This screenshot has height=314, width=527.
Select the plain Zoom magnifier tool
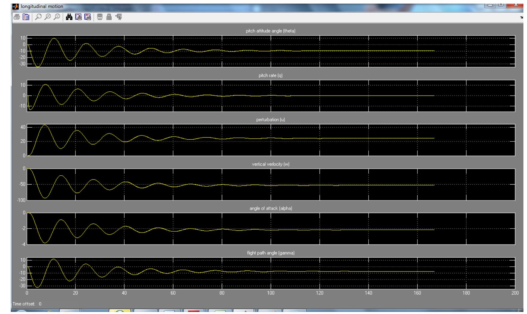[x=38, y=17]
